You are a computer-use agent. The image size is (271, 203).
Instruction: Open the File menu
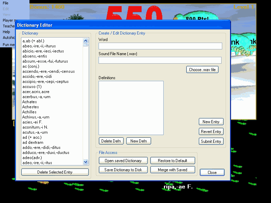[x=5, y=3]
